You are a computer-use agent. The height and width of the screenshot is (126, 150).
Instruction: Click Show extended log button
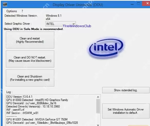coord(126,90)
